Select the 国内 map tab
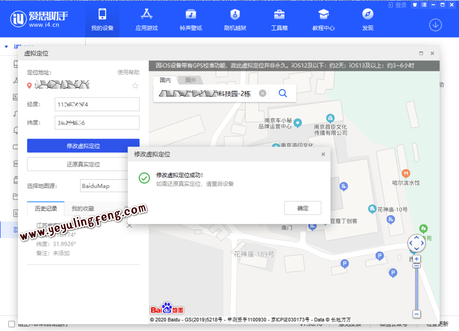Screen dimensions: 459x331 click(165, 80)
